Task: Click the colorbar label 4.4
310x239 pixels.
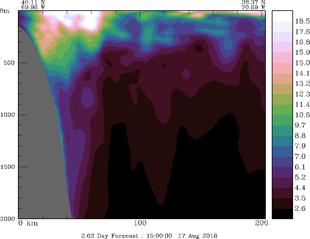Action: (300, 188)
